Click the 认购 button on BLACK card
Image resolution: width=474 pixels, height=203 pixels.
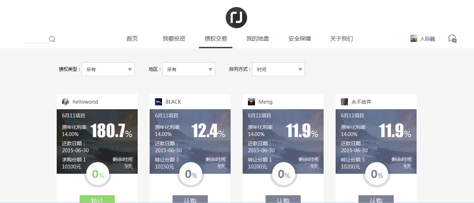190,199
